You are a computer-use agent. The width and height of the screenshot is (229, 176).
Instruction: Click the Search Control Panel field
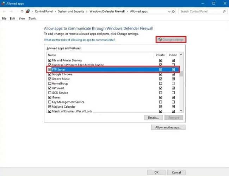(x=199, y=11)
